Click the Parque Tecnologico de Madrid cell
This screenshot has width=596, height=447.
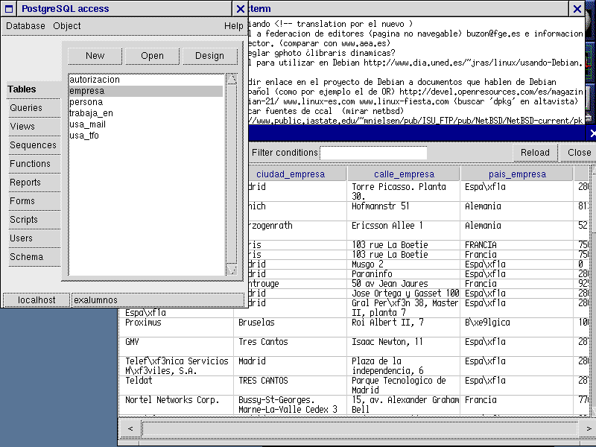[x=403, y=385]
